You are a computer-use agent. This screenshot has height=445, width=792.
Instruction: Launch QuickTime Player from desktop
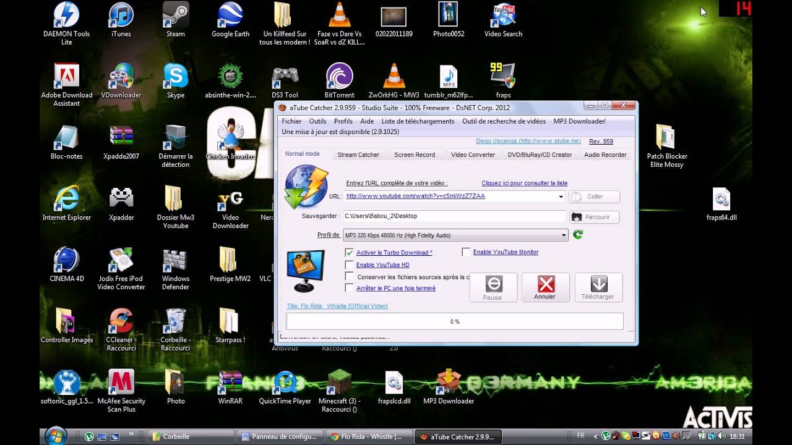pos(285,388)
